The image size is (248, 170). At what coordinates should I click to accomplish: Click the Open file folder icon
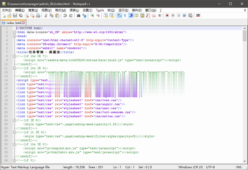click(9, 15)
